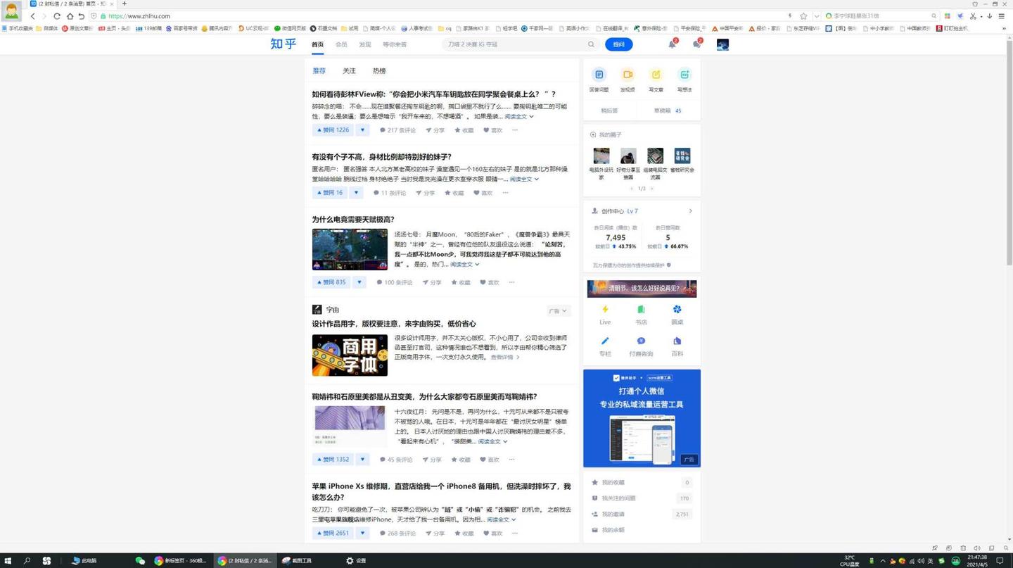
Task: Open WeChat from the taskbar
Action: coord(140,561)
